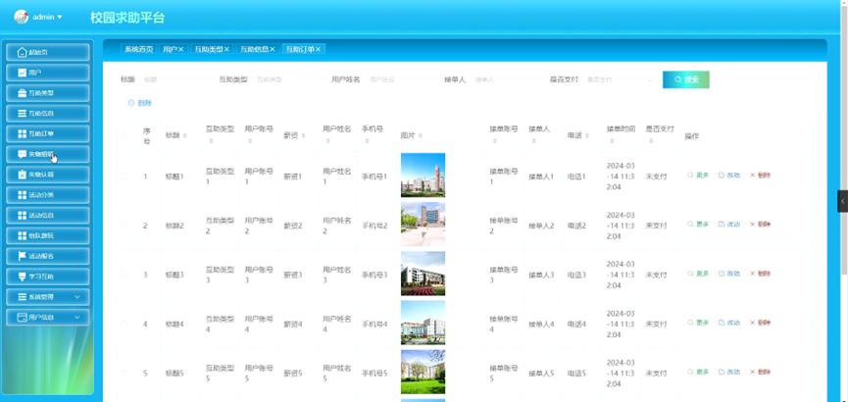
Task: Sort by the 图片 column
Action: [x=421, y=136]
